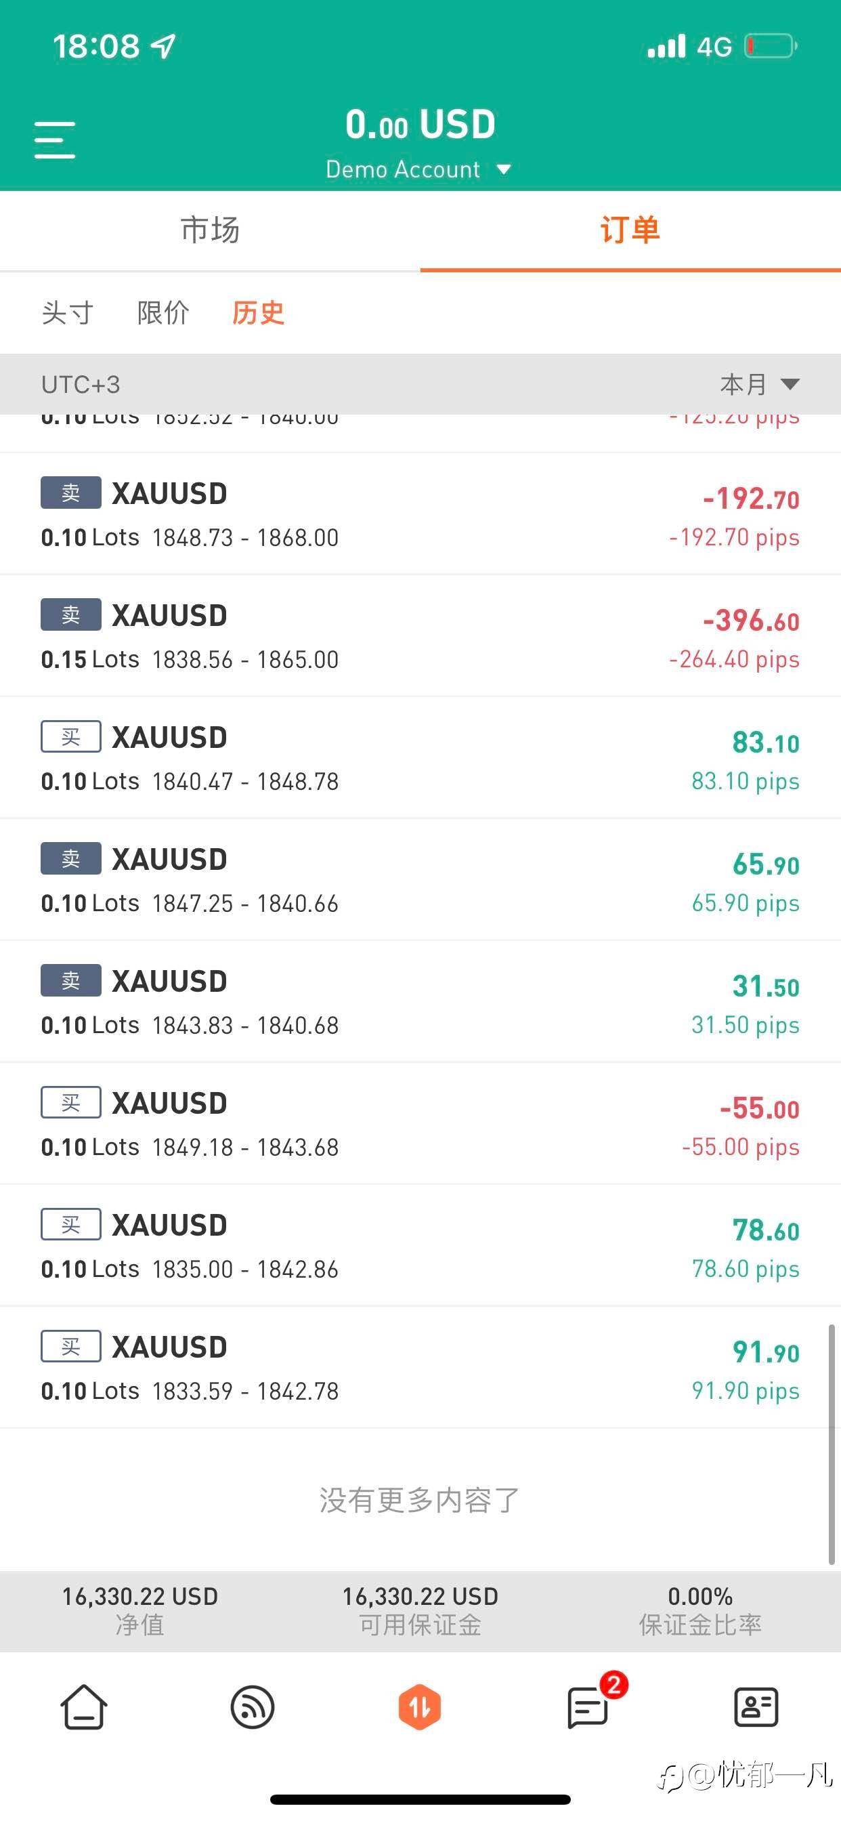Open the 91.90 XAUUSD trade details

(x=420, y=1367)
